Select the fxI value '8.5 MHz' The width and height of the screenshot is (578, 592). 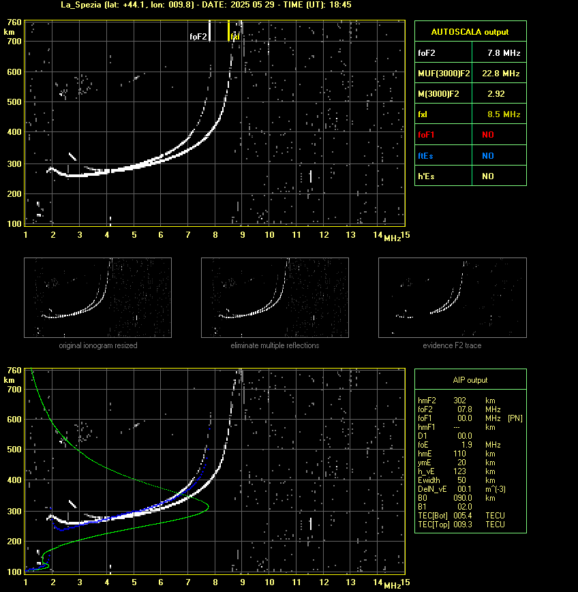(x=504, y=114)
